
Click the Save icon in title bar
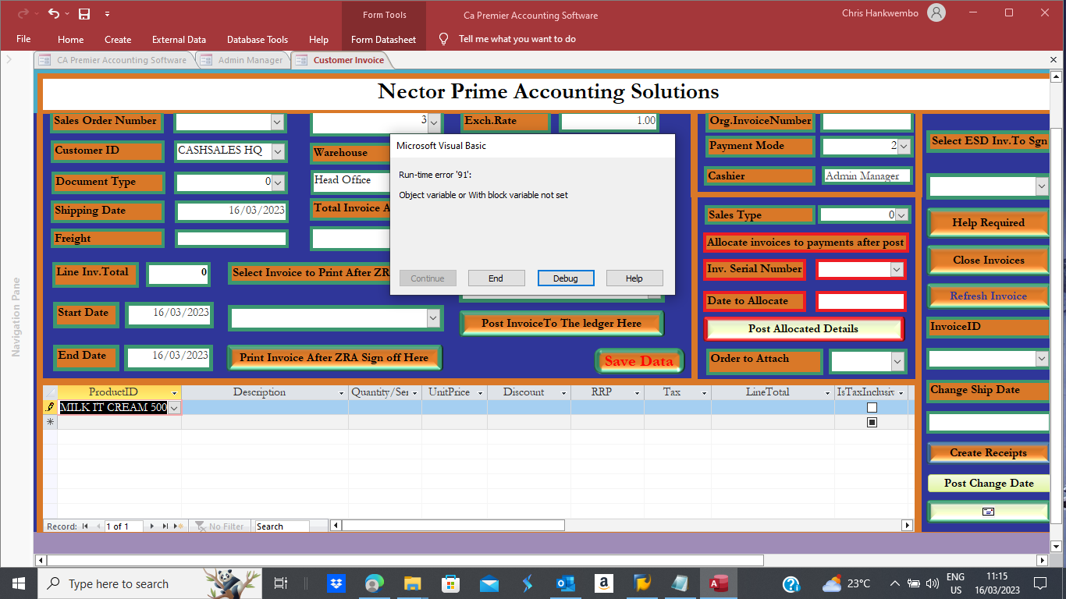pos(84,13)
